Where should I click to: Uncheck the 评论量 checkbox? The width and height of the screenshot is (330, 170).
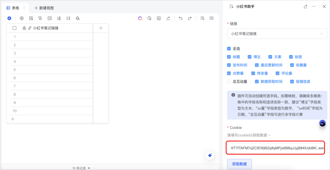277,73
